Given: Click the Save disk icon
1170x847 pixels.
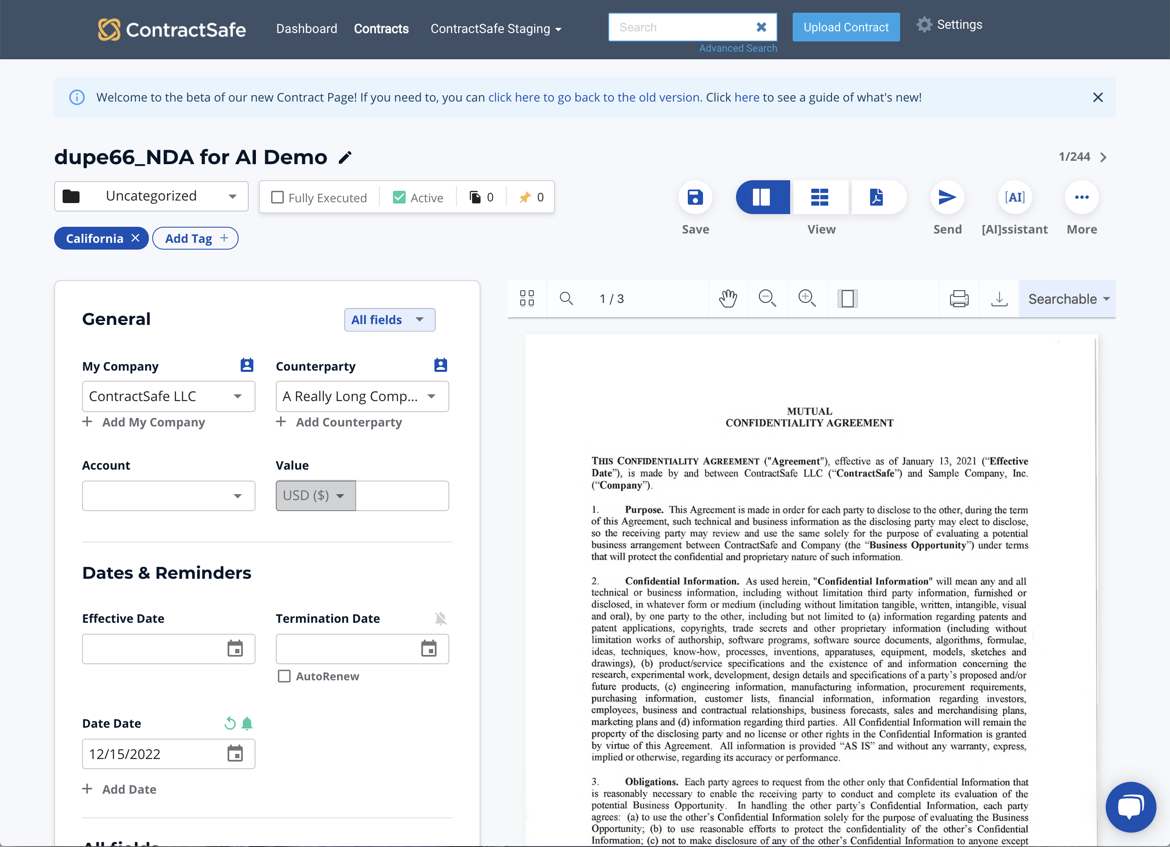Looking at the screenshot, I should pos(695,197).
